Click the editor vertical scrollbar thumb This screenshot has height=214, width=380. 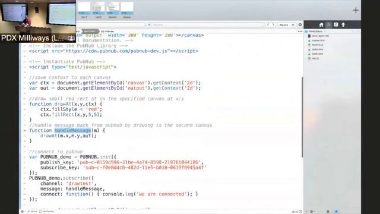click(302, 117)
